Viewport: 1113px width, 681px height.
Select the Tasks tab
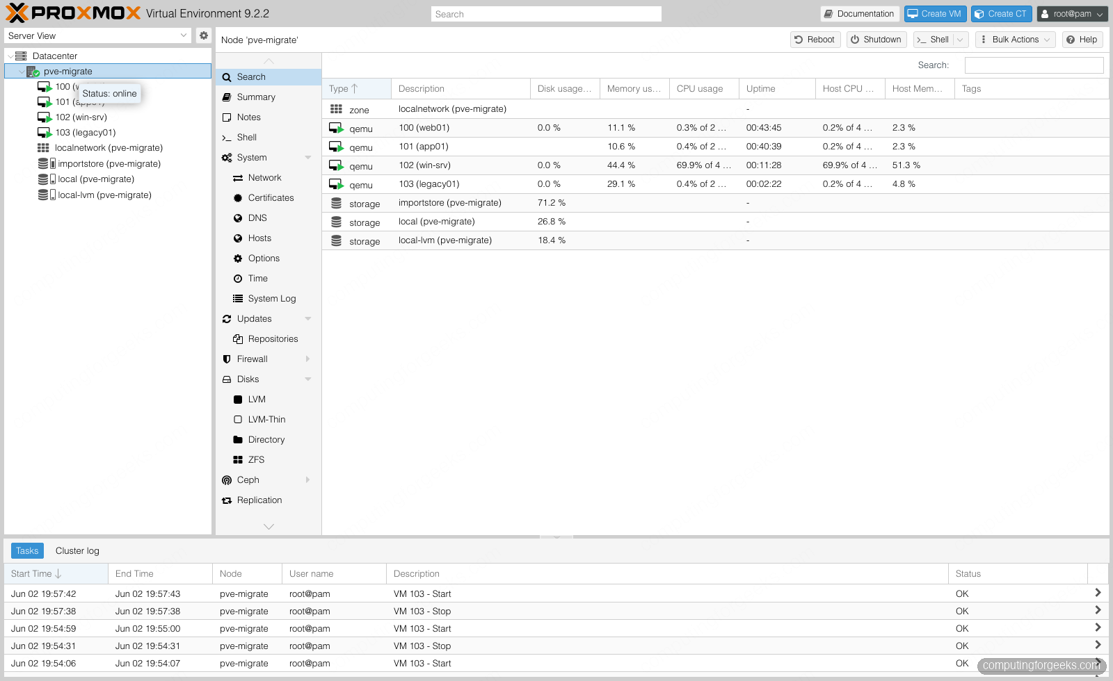[27, 551]
